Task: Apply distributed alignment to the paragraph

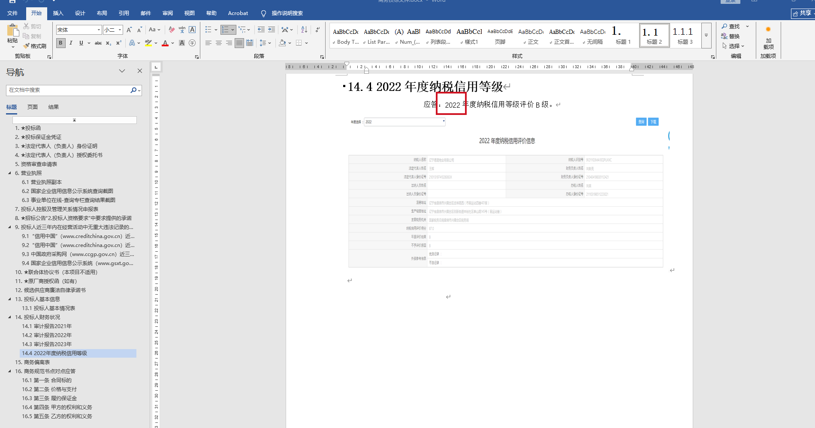Action: pyautogui.click(x=250, y=43)
